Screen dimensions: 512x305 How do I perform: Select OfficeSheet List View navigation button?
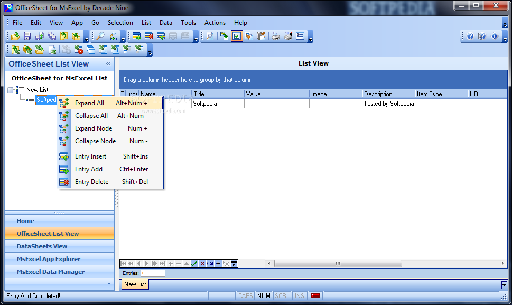click(x=59, y=234)
